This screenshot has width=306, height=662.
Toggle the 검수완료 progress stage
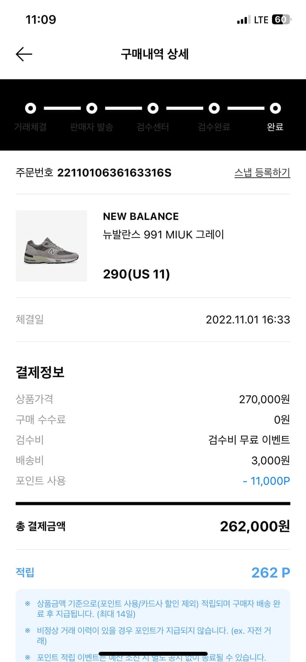(214, 108)
